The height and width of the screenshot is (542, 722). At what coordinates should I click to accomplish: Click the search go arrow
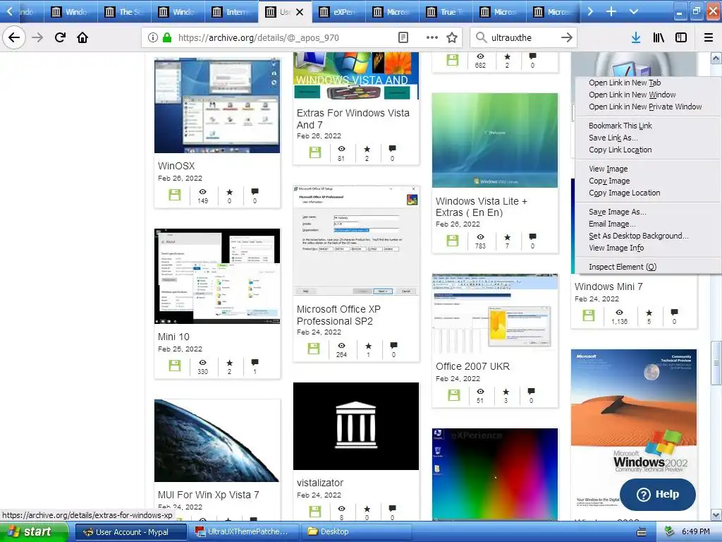pos(567,38)
